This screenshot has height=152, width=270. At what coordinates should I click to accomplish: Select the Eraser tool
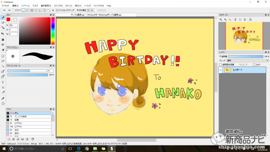3,22
